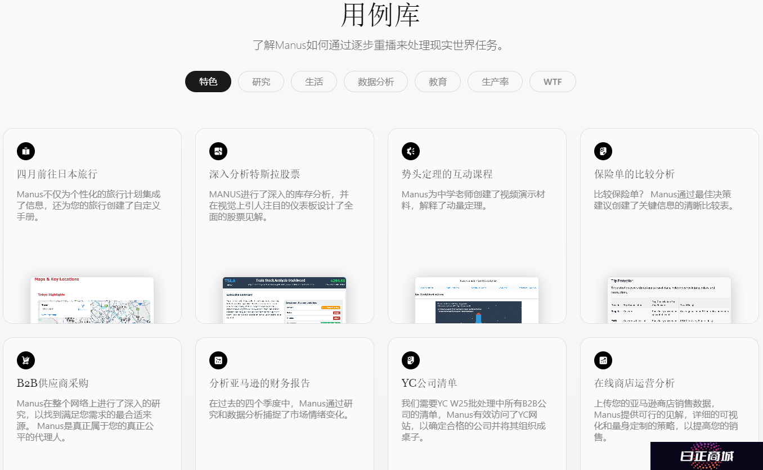Click the Tesla stock card description text
Screen dimensions: 763x470
click(281, 205)
